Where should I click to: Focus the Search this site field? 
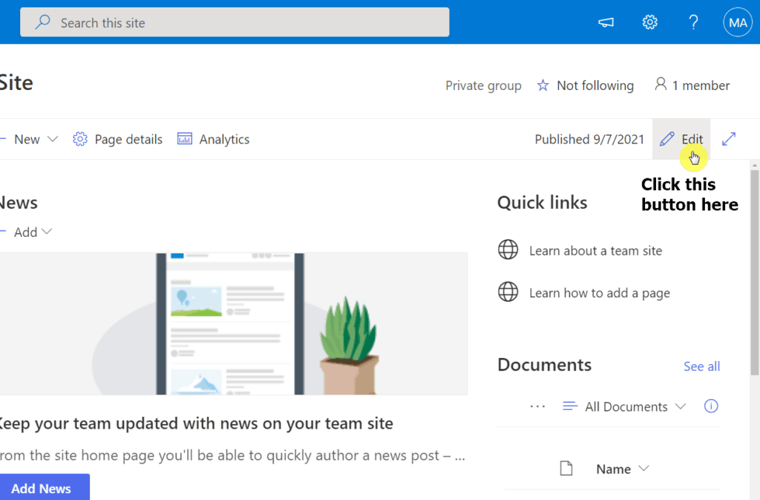click(x=235, y=22)
